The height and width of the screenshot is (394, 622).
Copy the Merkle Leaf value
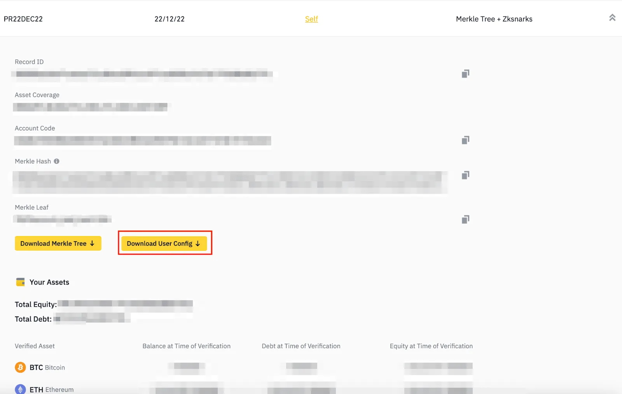coord(465,220)
